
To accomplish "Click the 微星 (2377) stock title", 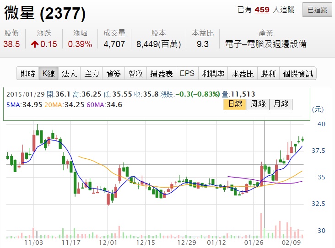I will (45, 13).
